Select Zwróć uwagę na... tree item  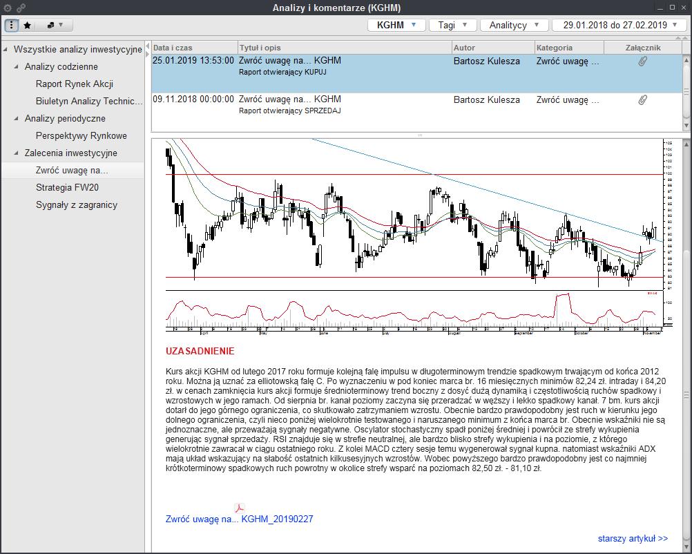coord(72,170)
